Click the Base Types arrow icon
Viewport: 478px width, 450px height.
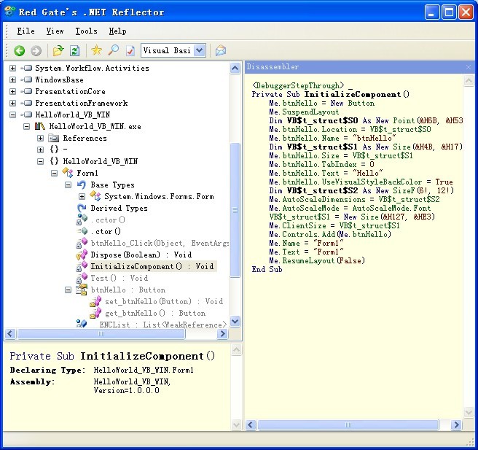(x=82, y=185)
